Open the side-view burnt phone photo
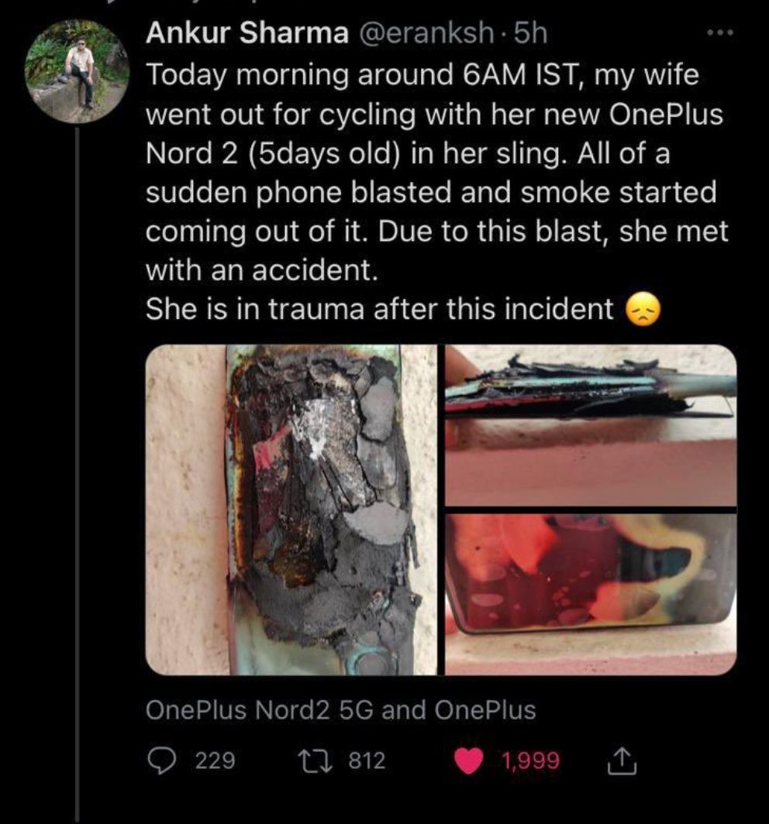The image size is (769, 824). [x=590, y=424]
